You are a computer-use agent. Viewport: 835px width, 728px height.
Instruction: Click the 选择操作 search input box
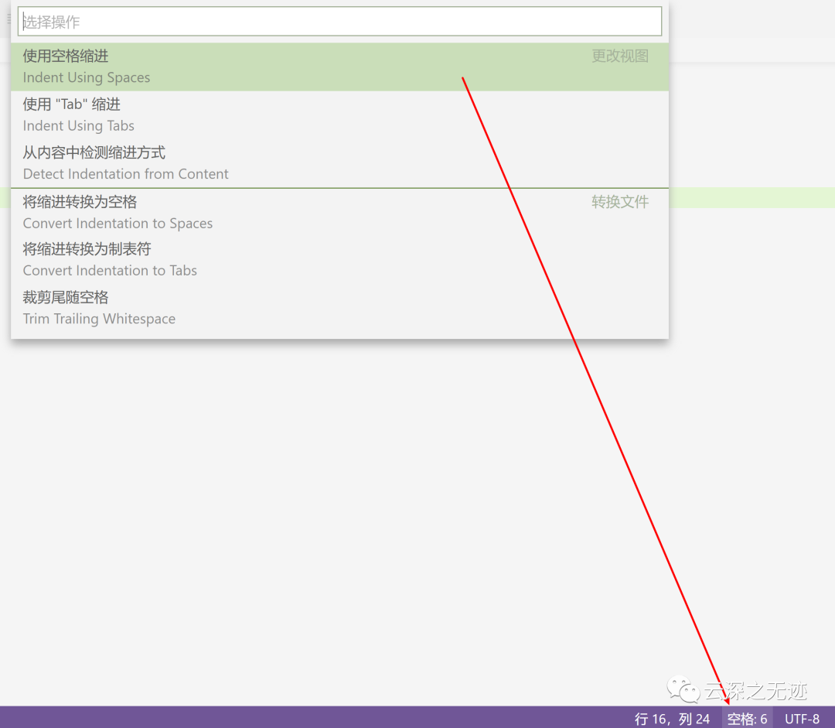coord(339,22)
